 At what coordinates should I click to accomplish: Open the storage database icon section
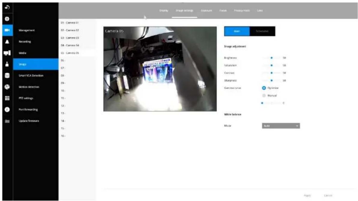tap(7, 75)
